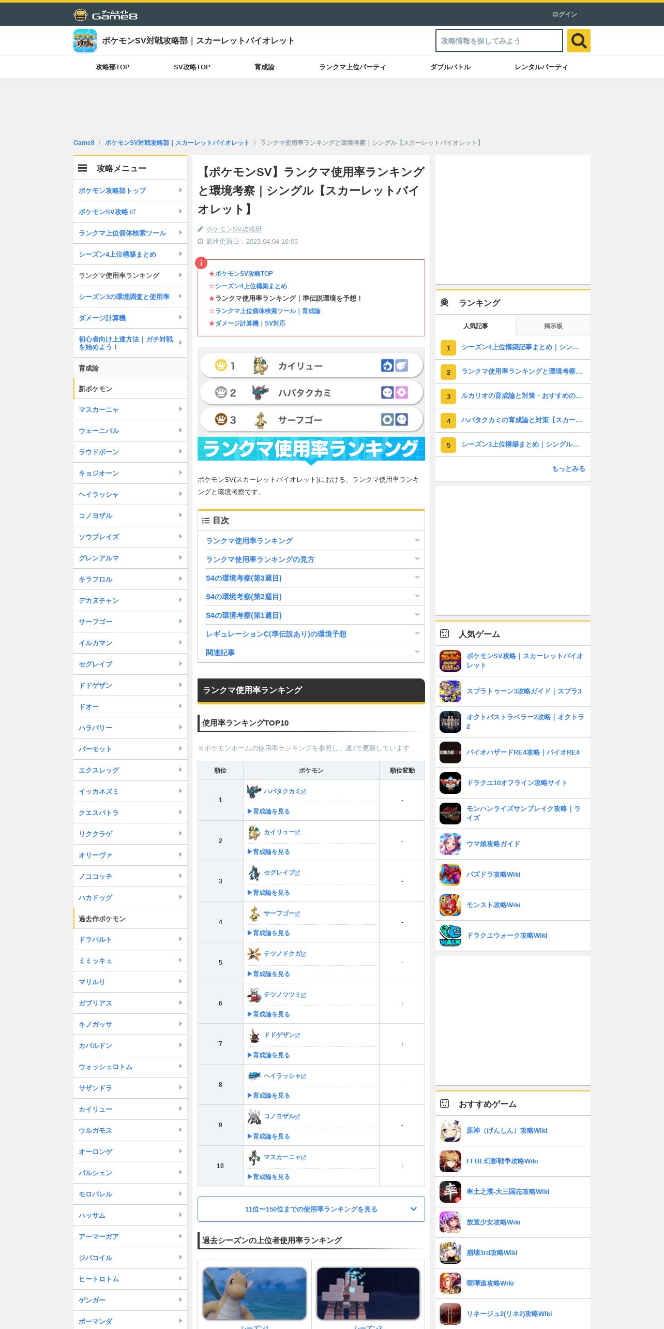Open シーズン4上位構築まとめ in info box
664x1329 pixels.
coord(251,286)
